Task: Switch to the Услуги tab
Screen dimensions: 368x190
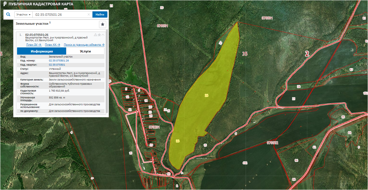Action: [x=85, y=51]
